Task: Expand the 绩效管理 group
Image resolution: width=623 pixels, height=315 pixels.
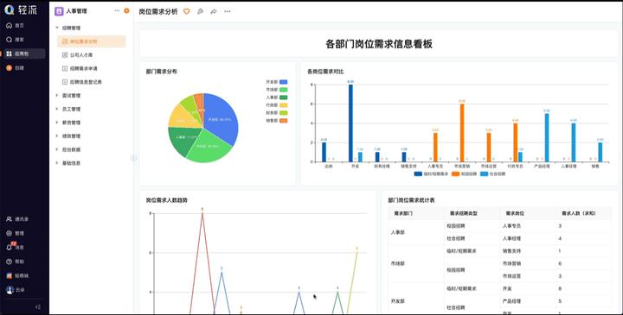Action: tap(57, 135)
